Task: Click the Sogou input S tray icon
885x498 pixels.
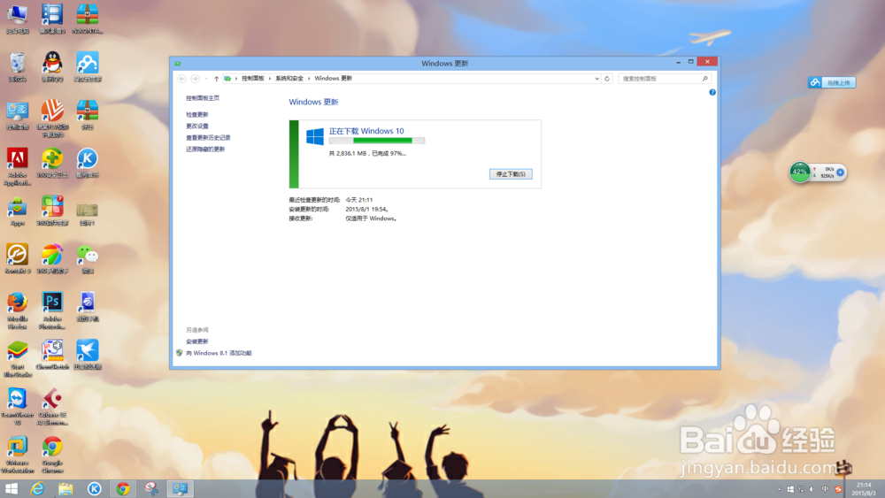Action: [838, 489]
